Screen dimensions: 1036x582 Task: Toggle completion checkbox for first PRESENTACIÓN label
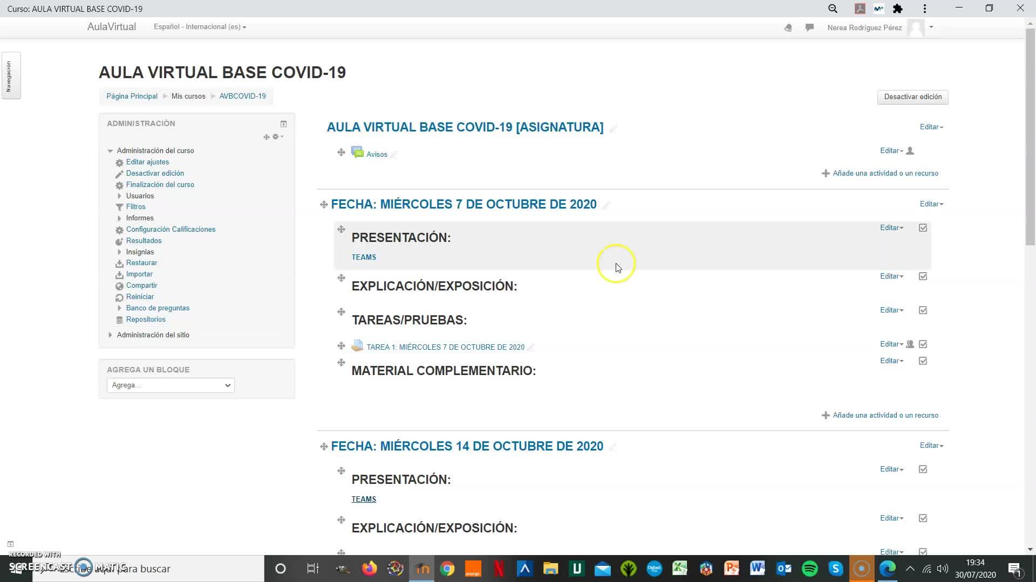pyautogui.click(x=923, y=228)
